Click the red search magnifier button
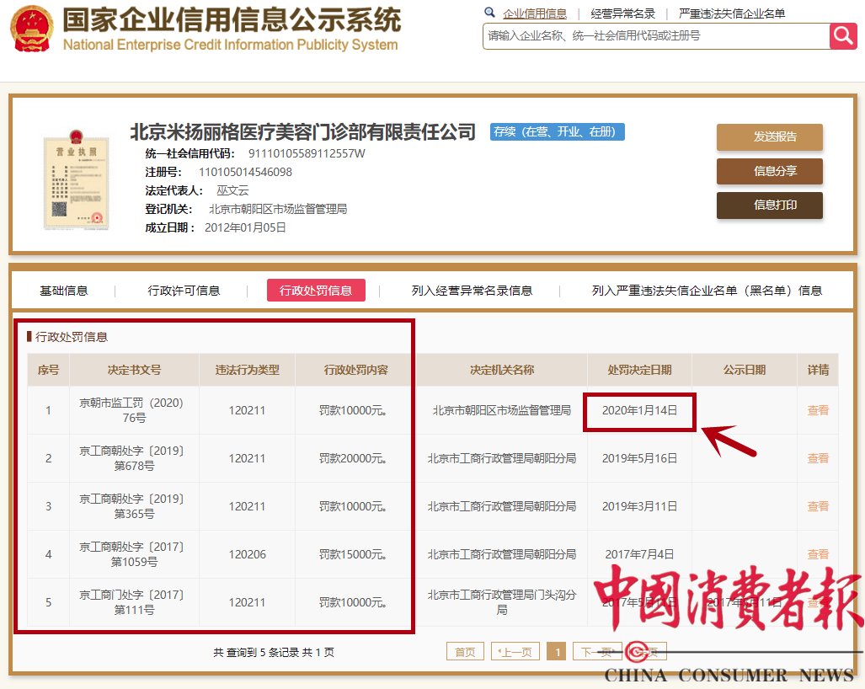Image resolution: width=865 pixels, height=689 pixels. (843, 36)
